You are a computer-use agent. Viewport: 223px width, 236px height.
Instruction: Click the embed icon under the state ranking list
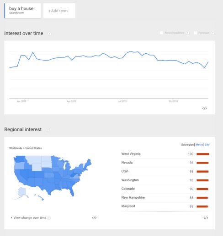coord(206,218)
